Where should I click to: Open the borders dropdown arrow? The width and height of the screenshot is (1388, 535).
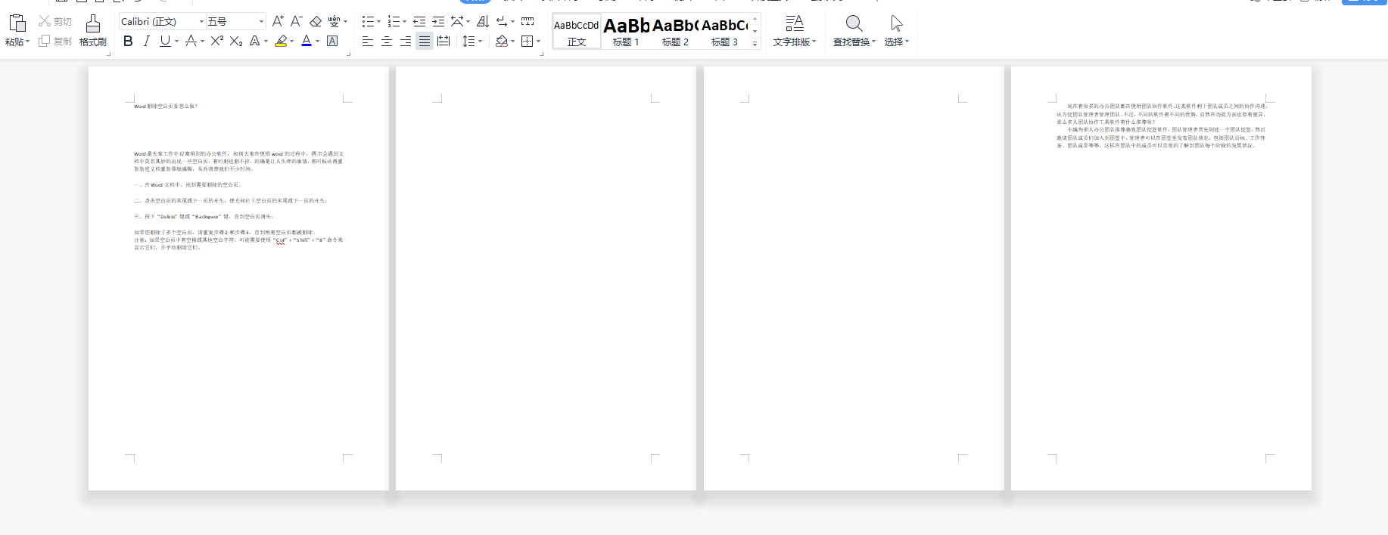[x=539, y=42]
